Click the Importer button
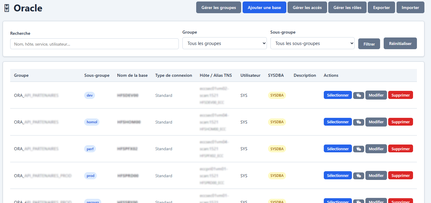Image resolution: width=431 pixels, height=203 pixels. (410, 7)
